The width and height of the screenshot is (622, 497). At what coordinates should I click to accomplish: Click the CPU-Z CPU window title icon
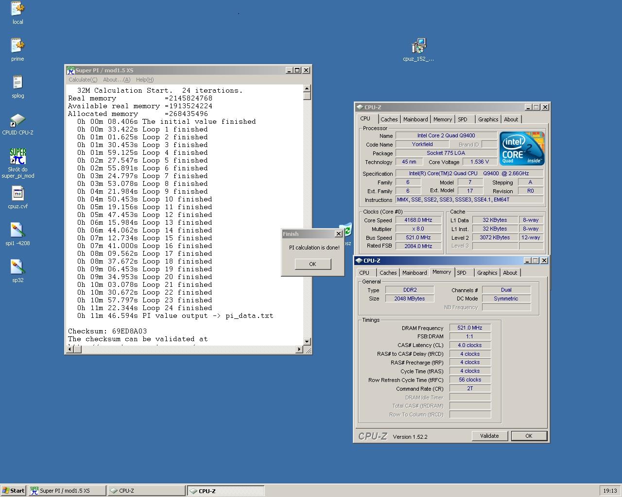(360, 107)
